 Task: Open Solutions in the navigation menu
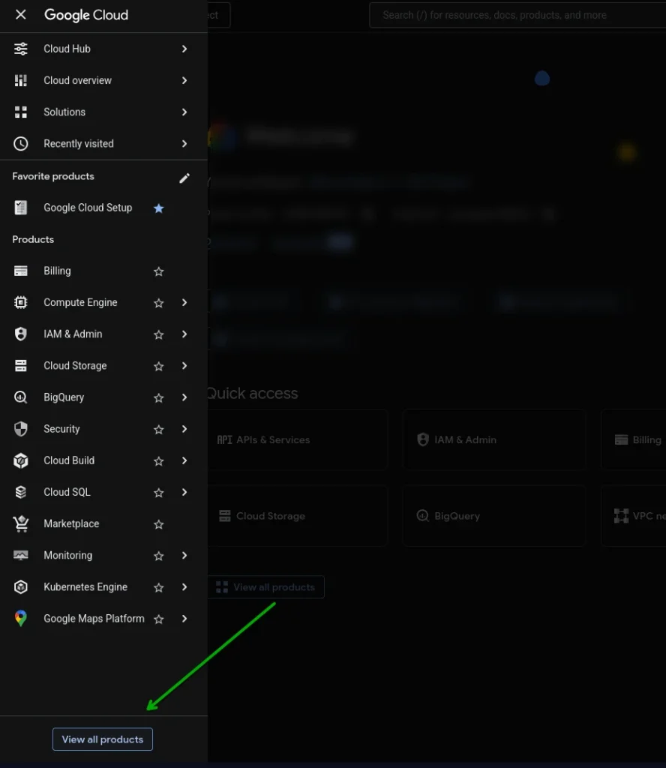coord(64,112)
